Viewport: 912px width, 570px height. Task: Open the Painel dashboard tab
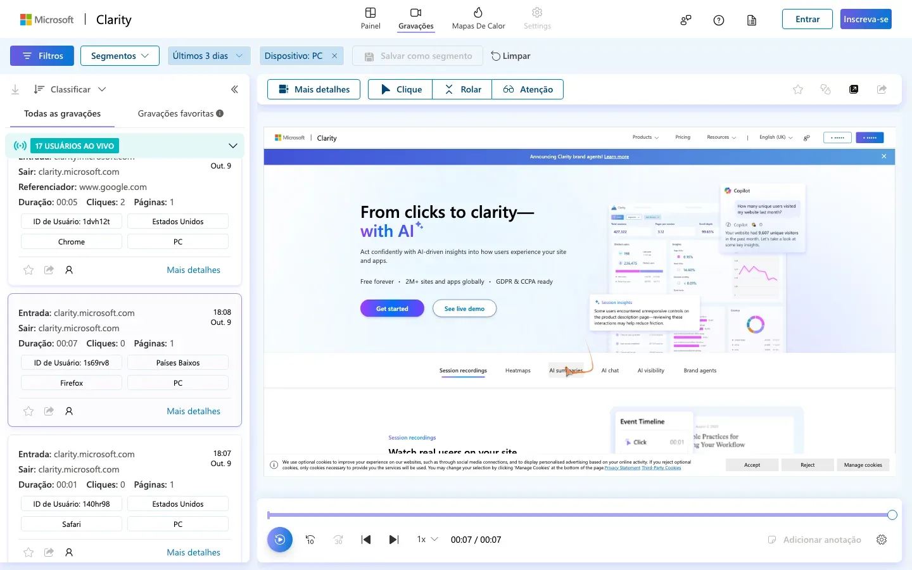(370, 18)
